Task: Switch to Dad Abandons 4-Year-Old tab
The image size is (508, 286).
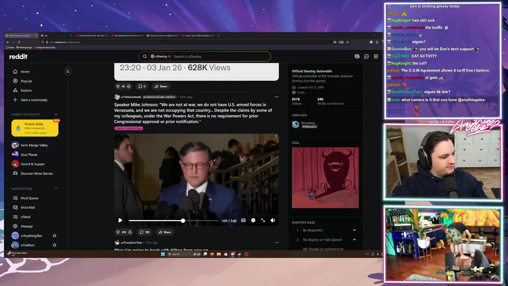Action: coord(127,35)
